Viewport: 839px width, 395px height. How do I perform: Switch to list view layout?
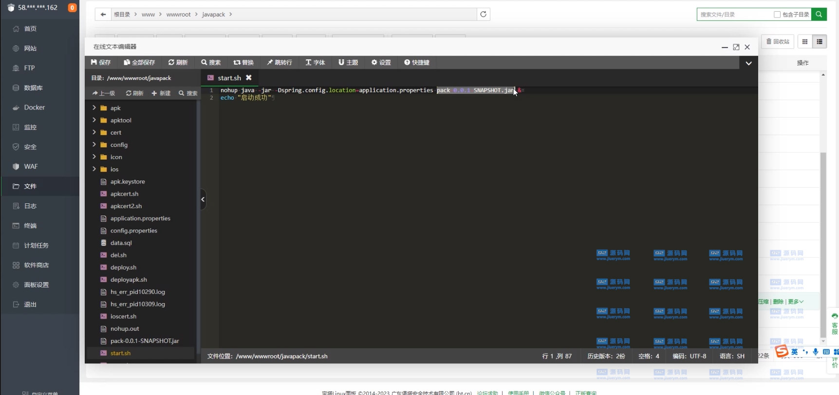[x=820, y=41]
